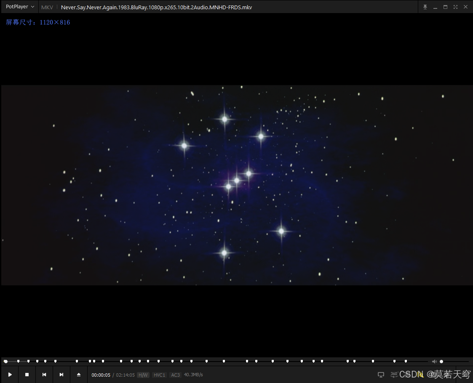The image size is (473, 383).
Task: Maximize the PotPlayer window
Action: (445, 7)
